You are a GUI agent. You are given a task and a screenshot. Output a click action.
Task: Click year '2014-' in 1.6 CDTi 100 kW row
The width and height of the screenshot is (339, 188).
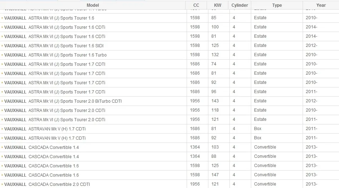tap(312, 27)
